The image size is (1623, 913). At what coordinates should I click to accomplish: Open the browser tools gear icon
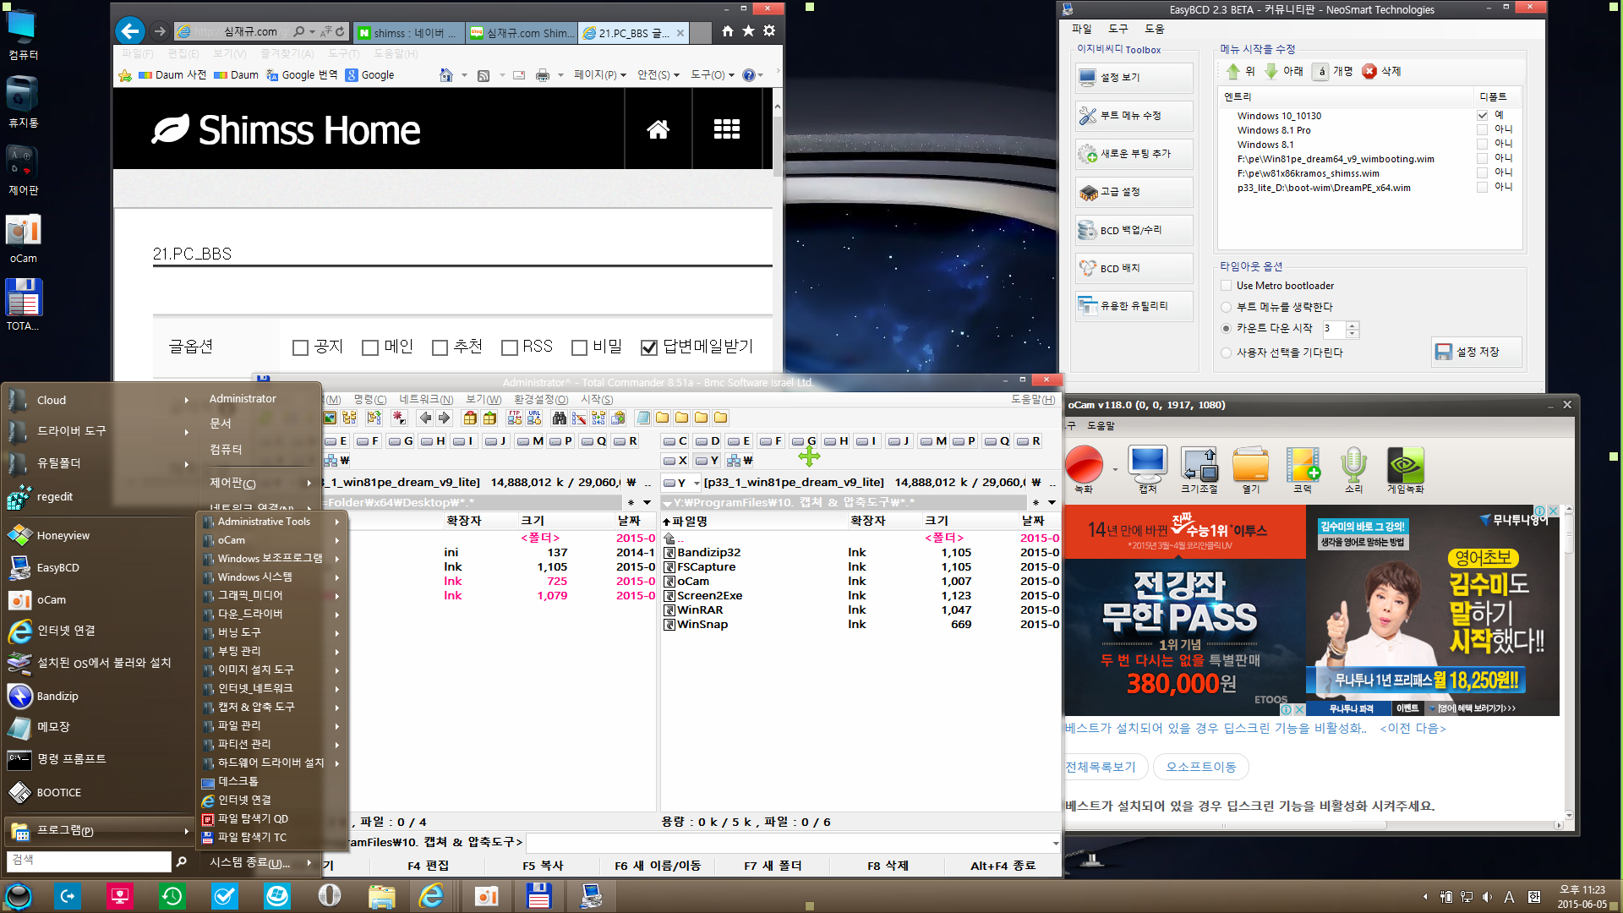(x=769, y=31)
